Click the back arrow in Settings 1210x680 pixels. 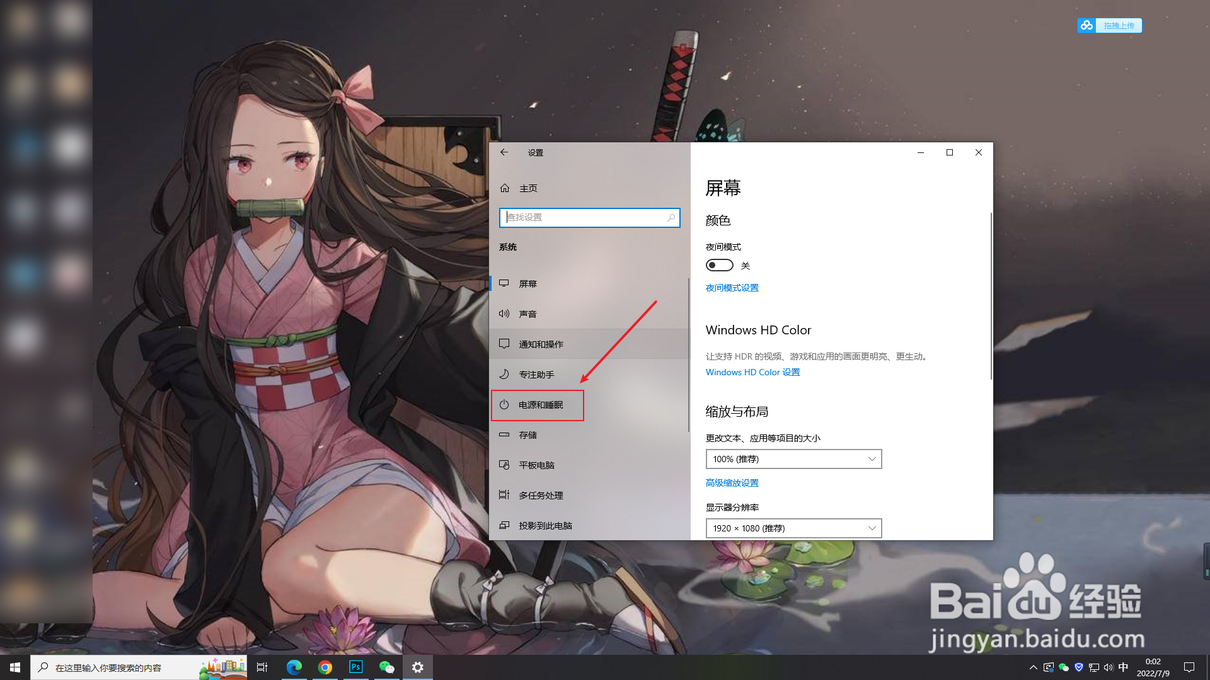(x=504, y=152)
